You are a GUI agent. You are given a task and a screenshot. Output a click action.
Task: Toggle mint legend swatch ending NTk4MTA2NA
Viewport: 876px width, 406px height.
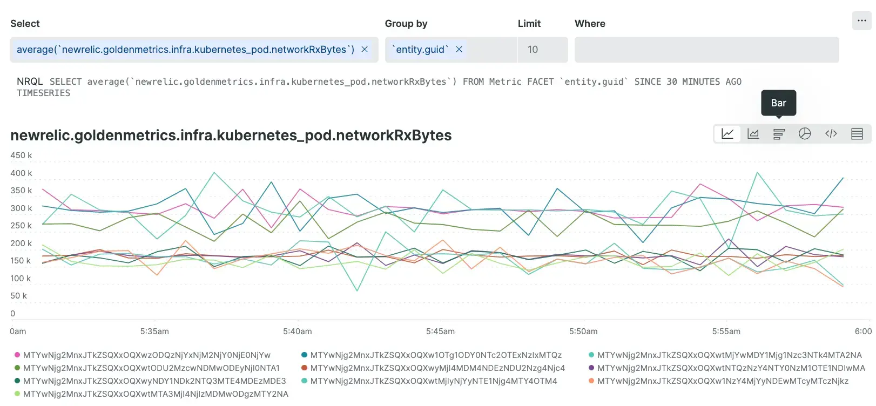(591, 355)
